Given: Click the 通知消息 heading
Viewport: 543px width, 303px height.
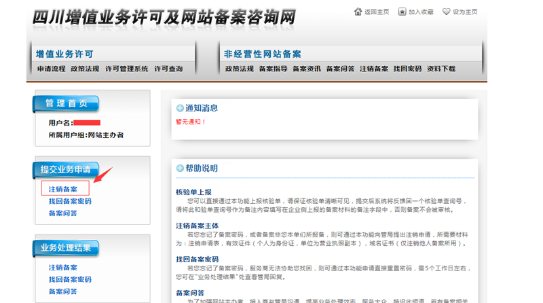Looking at the screenshot, I should [x=202, y=108].
